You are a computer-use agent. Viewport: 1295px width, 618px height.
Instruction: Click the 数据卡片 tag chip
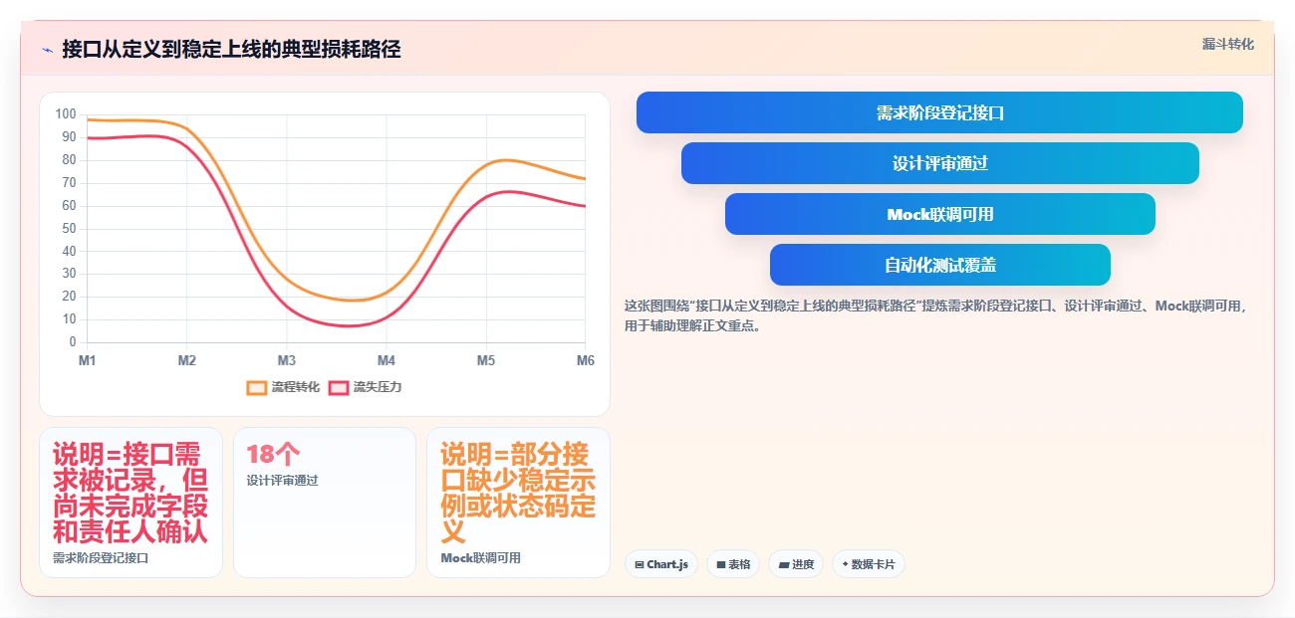869,564
